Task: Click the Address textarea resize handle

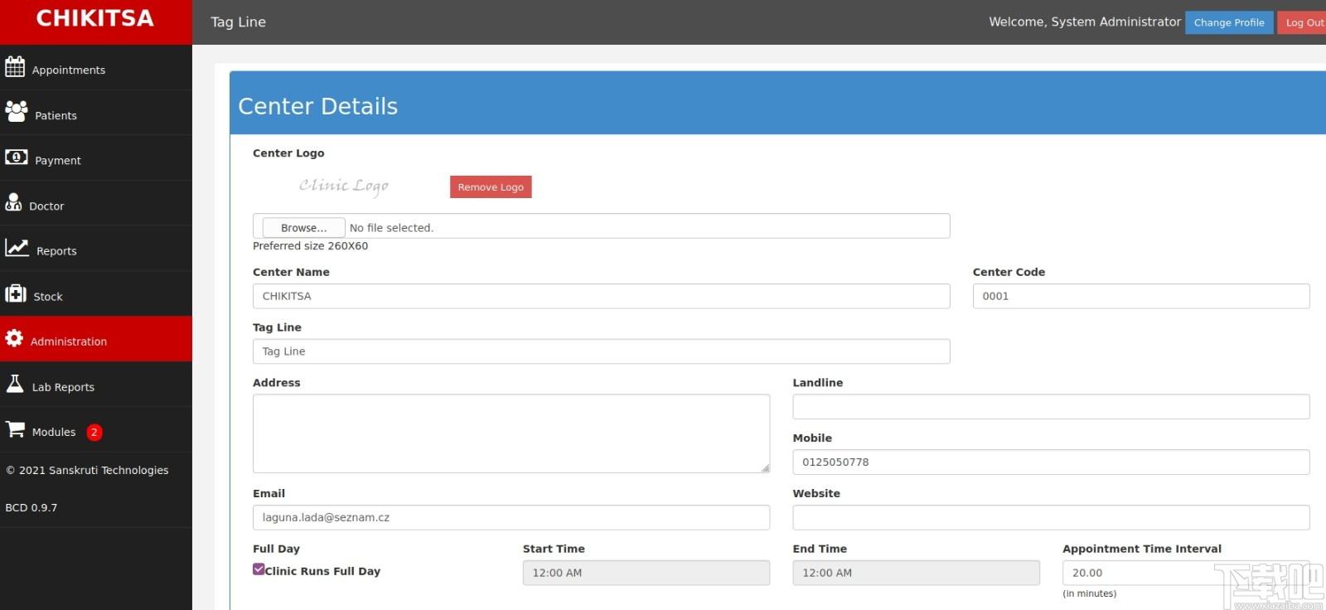Action: 765,468
